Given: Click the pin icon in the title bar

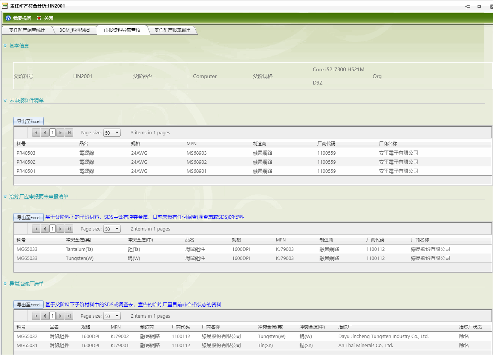Looking at the screenshot, I should point(468,6).
